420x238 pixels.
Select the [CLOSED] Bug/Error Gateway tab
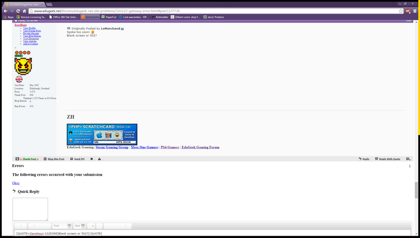[x=24, y=5]
